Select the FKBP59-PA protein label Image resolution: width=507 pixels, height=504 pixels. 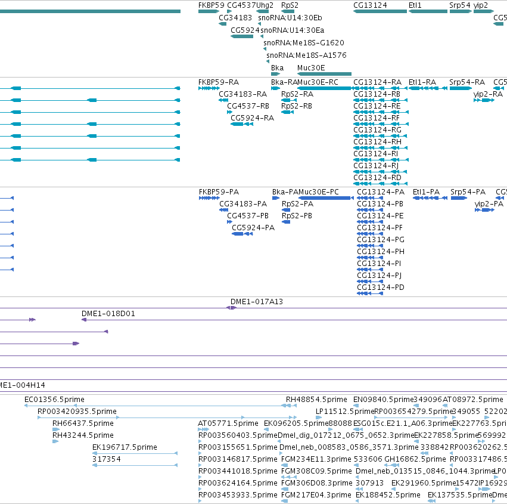219,192
